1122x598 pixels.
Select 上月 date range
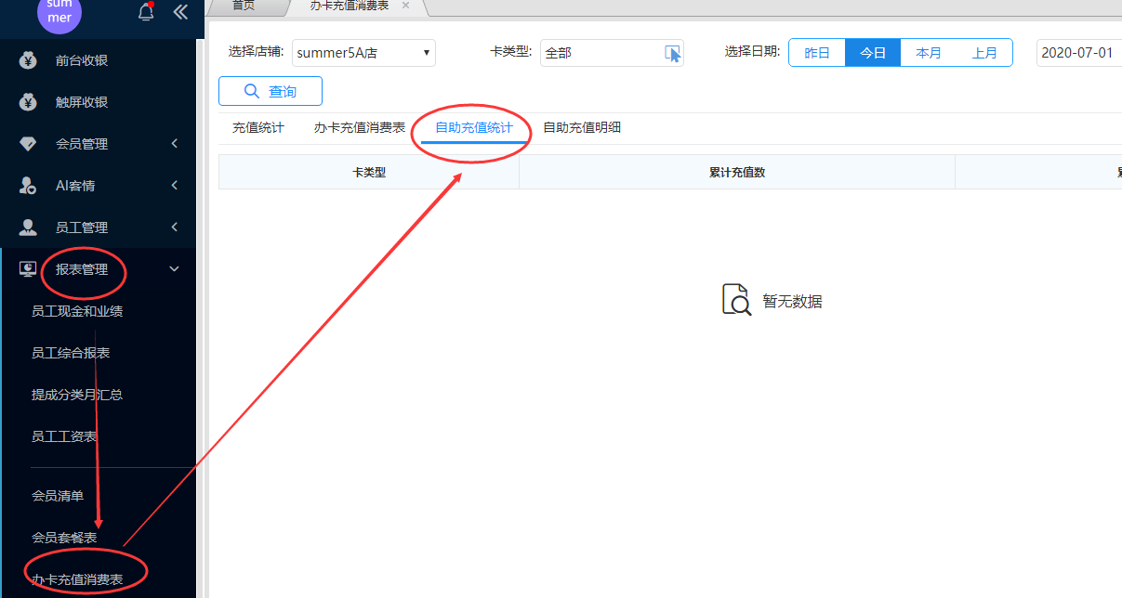[984, 53]
